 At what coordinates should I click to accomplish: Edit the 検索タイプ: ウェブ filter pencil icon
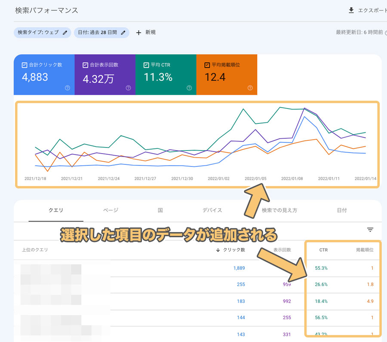click(65, 33)
